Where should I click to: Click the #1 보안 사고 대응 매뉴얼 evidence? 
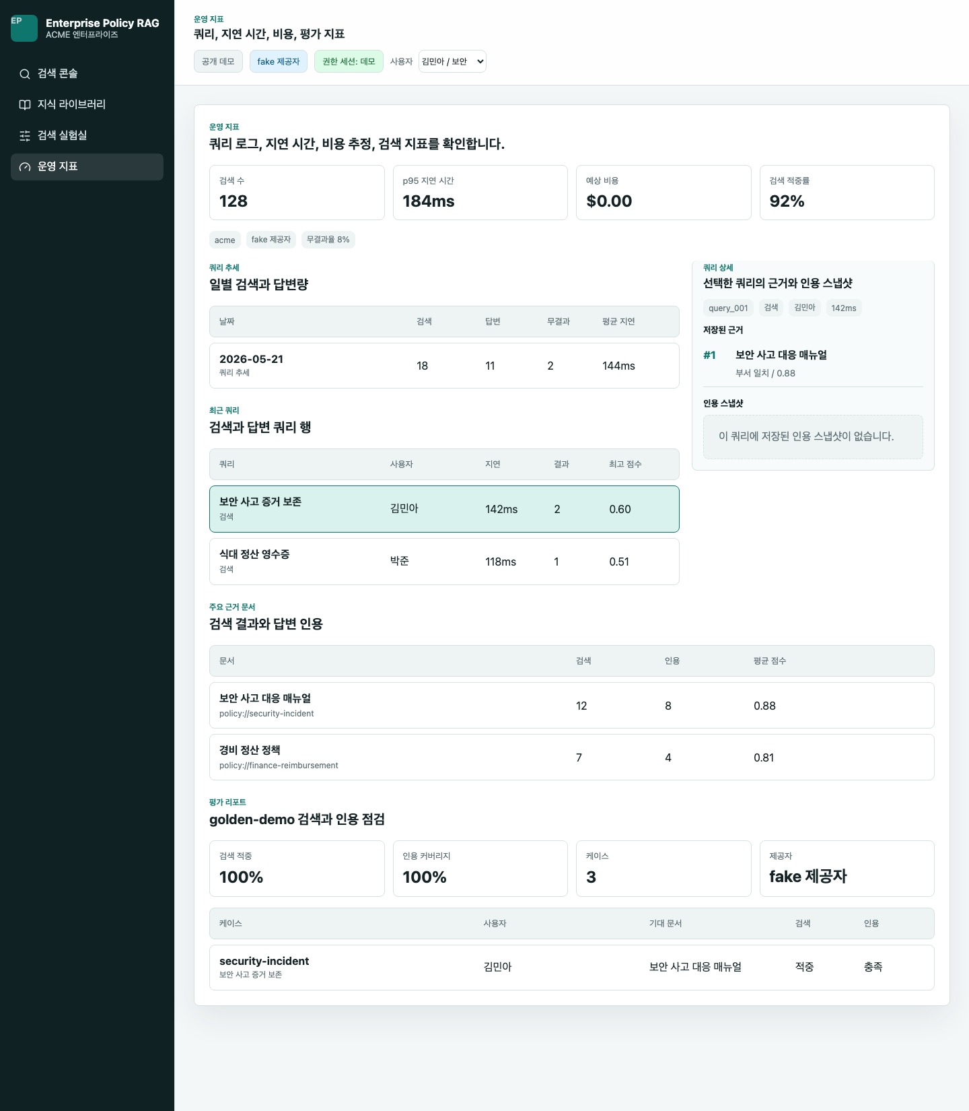813,364
